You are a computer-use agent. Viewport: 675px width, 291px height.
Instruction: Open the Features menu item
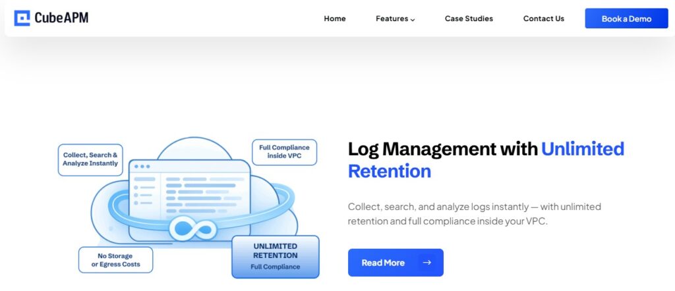[x=392, y=18]
